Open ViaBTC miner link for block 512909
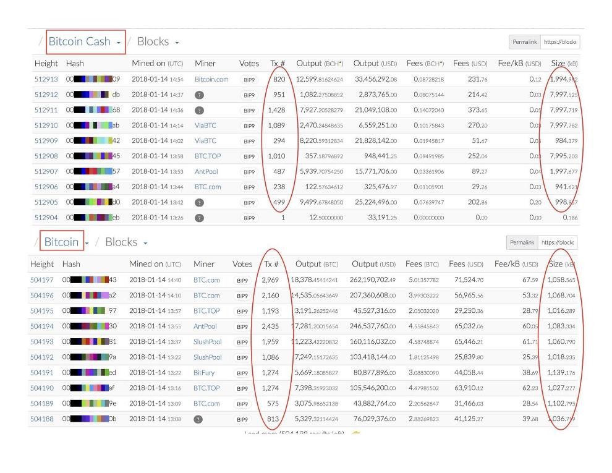 point(205,140)
